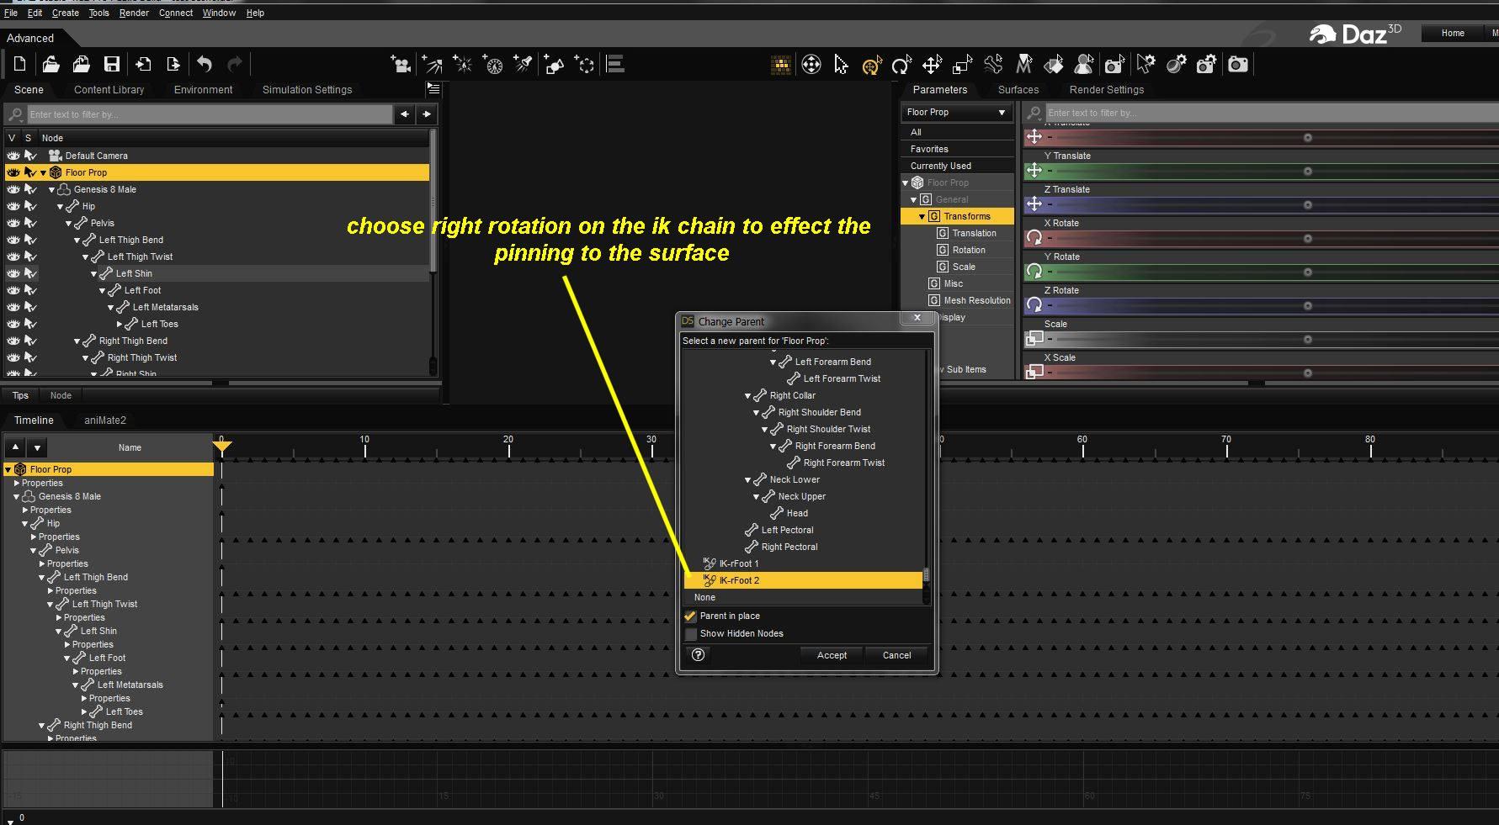Screen dimensions: 1499x825
Task: Click the X Rotate slider handle
Action: [x=1307, y=238]
